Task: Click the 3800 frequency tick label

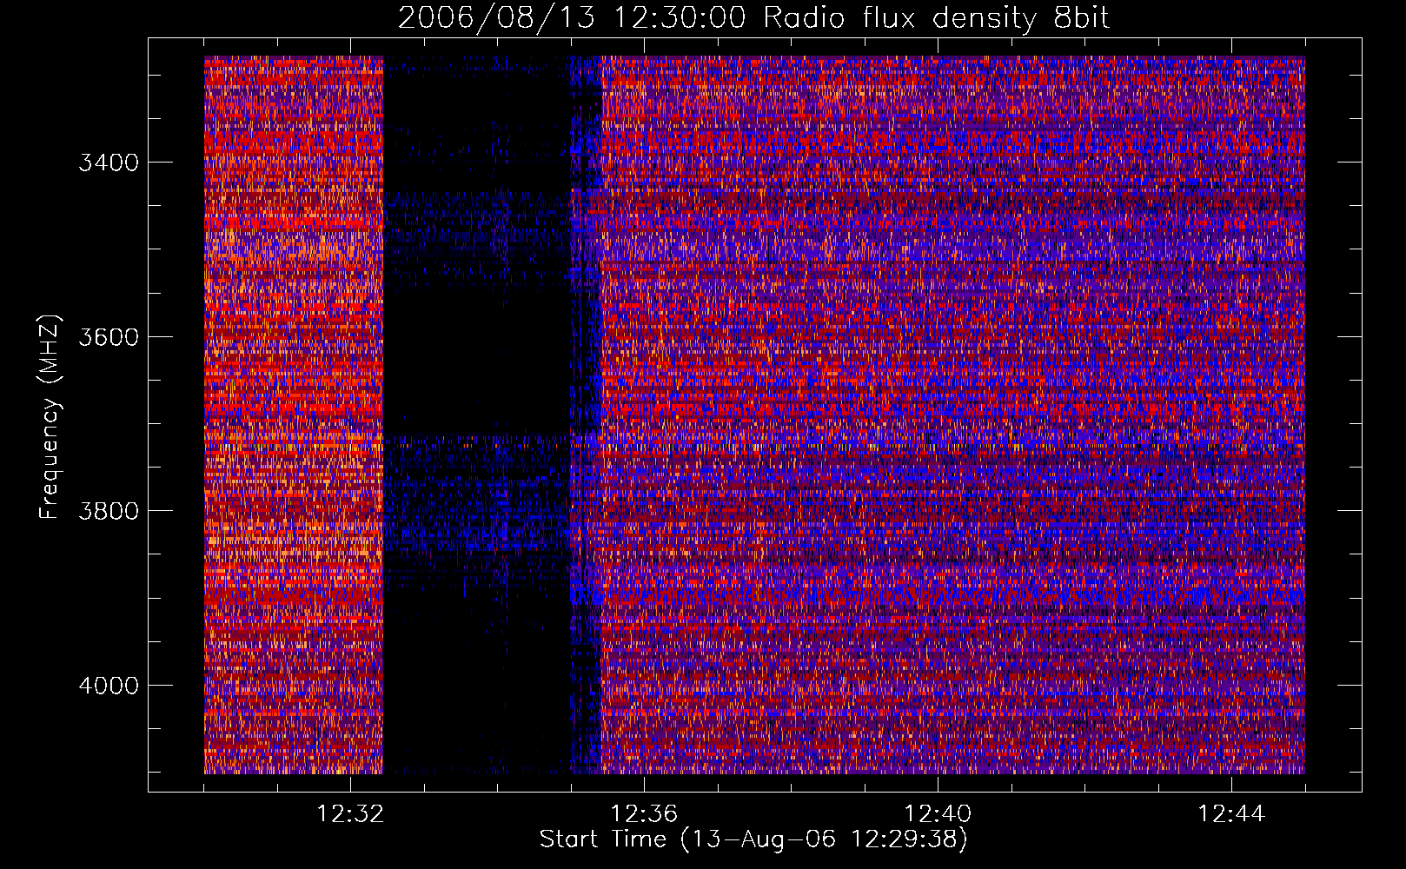Action: point(109,511)
